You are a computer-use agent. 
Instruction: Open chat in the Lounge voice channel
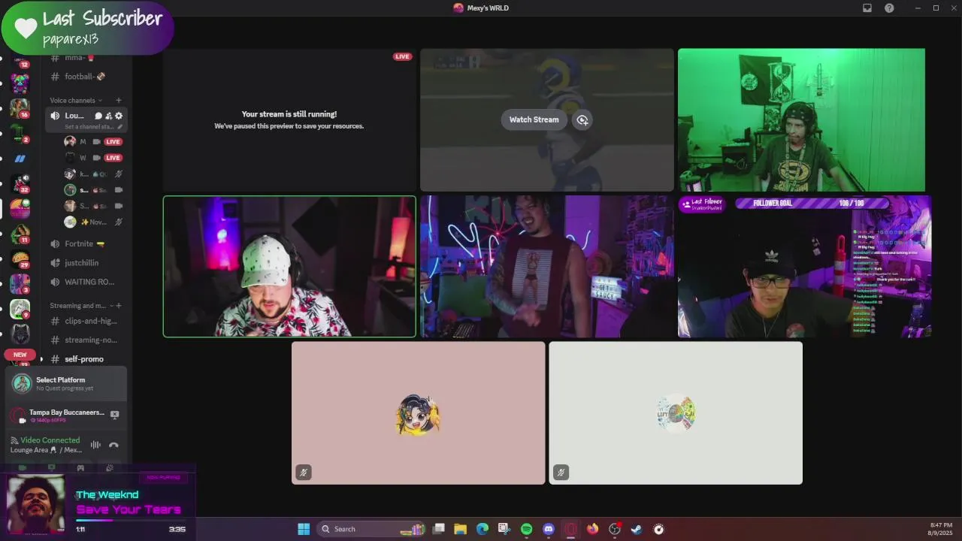98,116
